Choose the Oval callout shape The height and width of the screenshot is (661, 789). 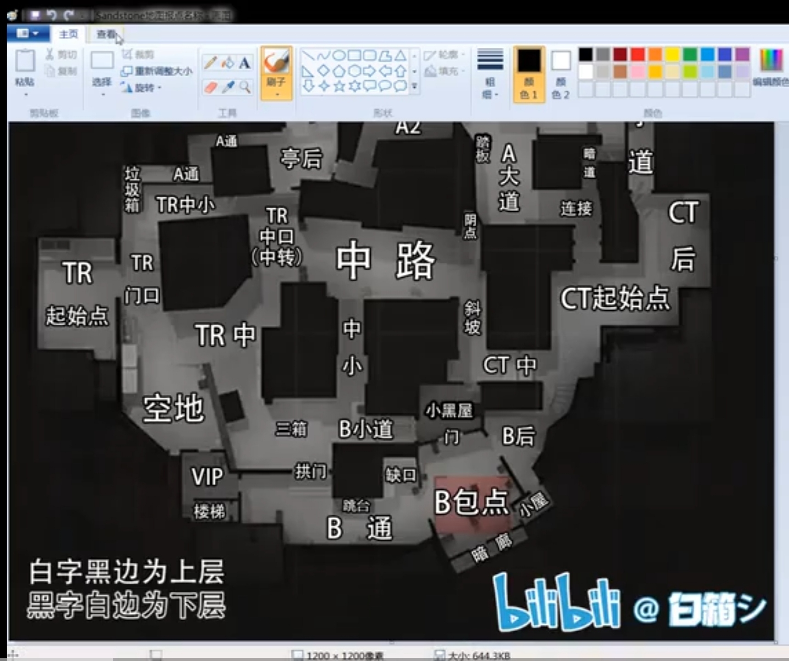[385, 86]
